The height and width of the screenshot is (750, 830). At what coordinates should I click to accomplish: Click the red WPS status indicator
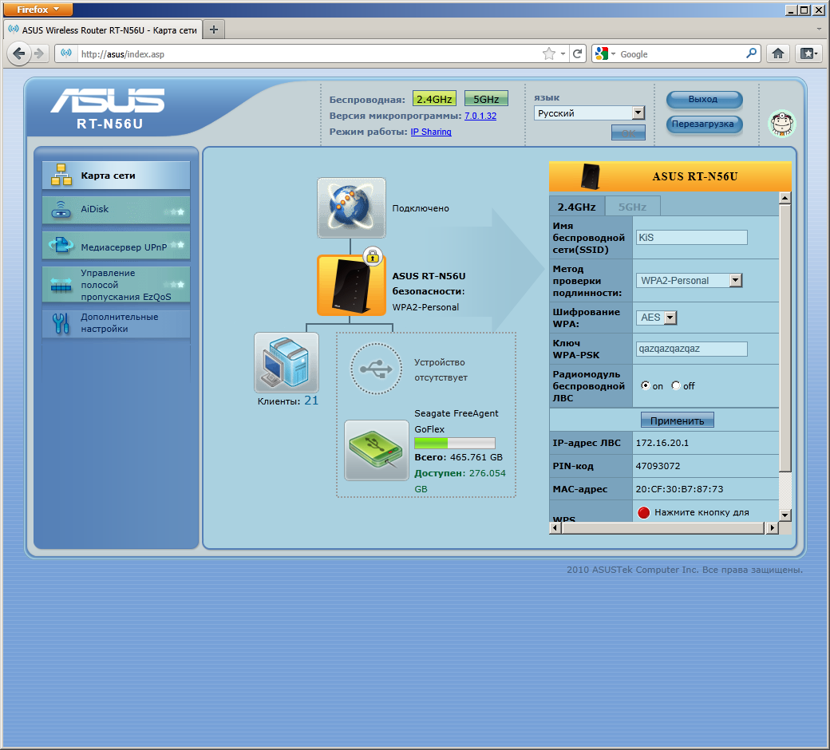pos(644,512)
